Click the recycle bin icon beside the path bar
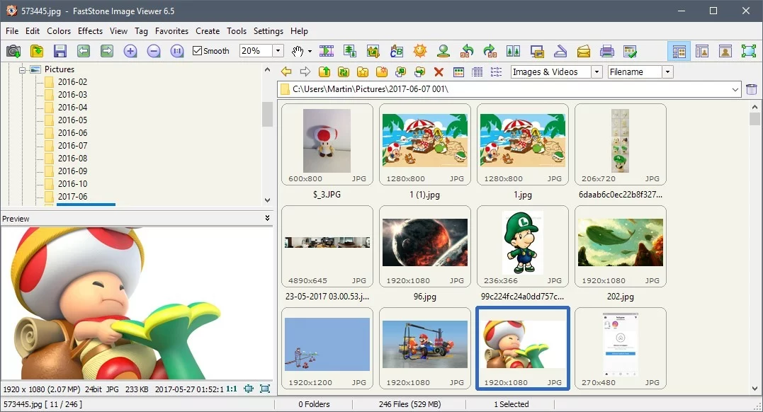 point(752,89)
